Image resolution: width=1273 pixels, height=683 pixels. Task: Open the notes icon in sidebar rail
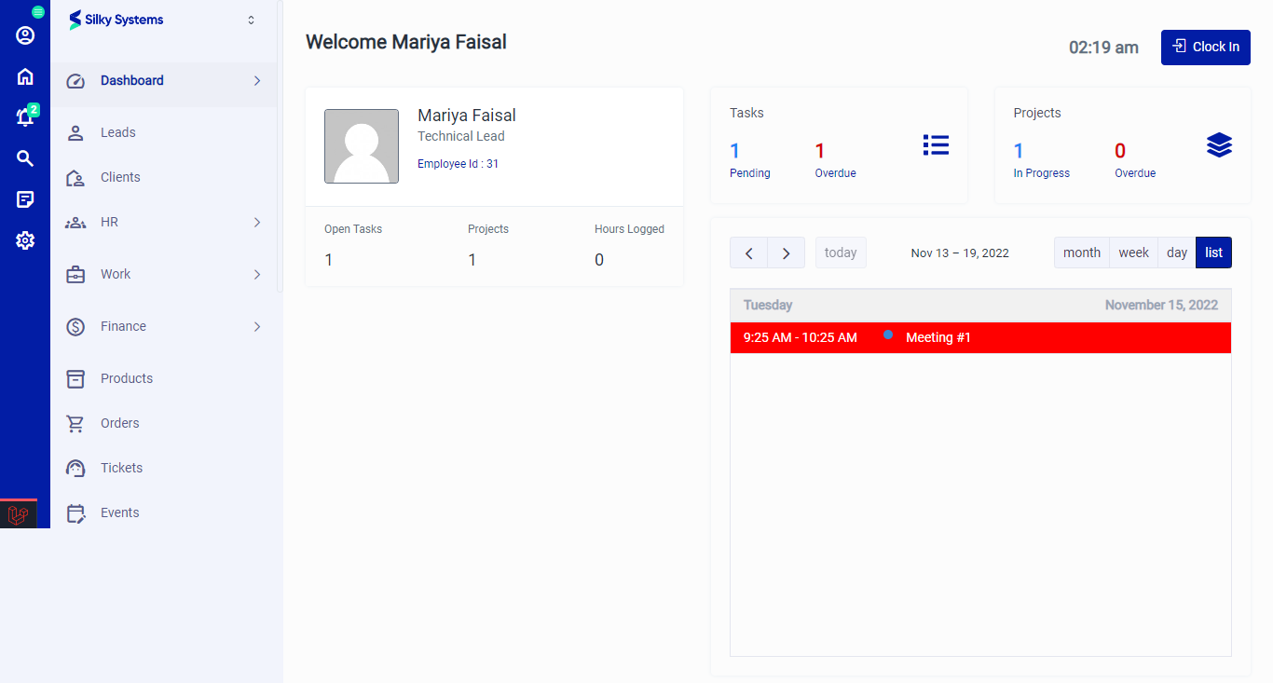(x=24, y=199)
